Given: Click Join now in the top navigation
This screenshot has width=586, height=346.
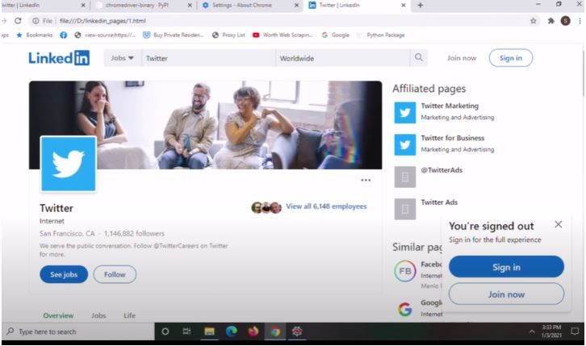Looking at the screenshot, I should (x=462, y=58).
